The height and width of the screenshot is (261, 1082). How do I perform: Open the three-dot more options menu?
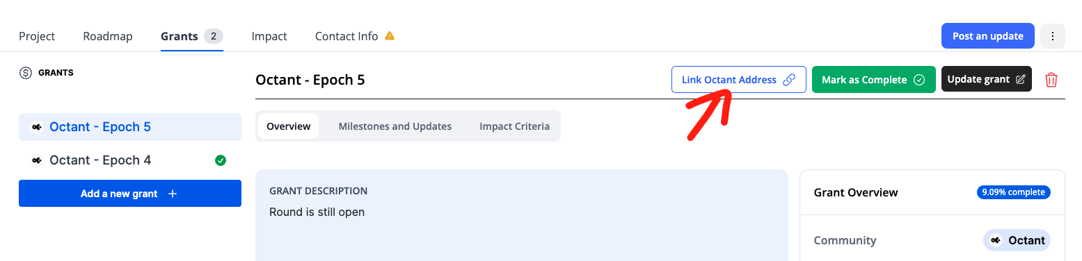1053,36
